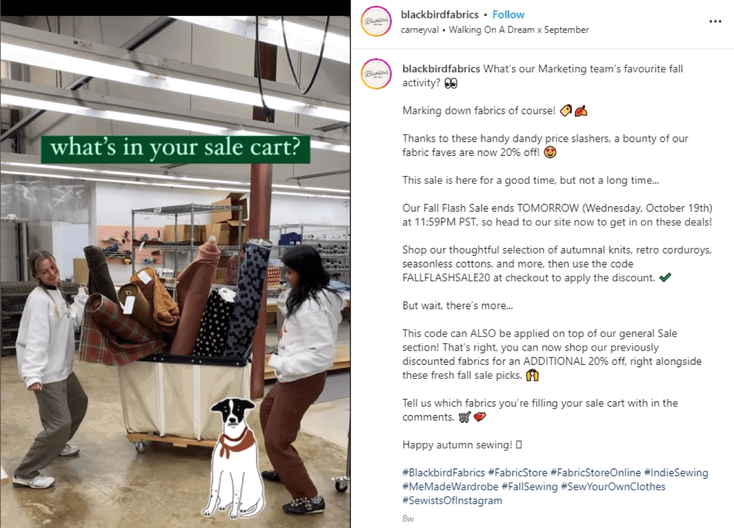Open blackbirdfabrics username in the caption

(x=442, y=69)
